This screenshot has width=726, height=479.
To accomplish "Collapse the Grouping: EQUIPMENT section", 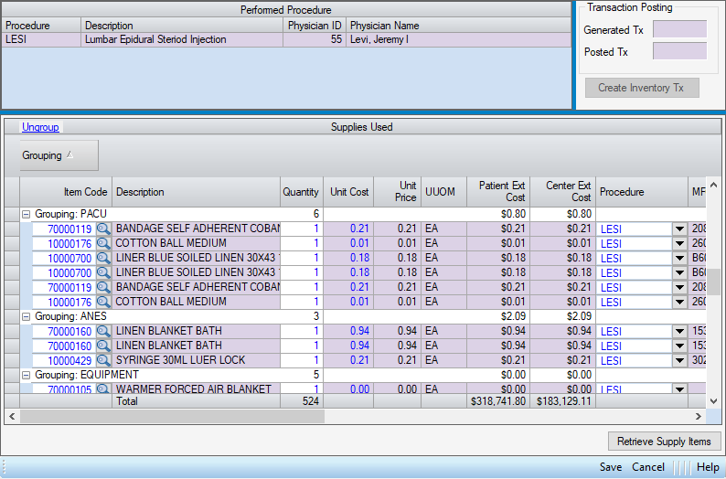I will click(27, 375).
